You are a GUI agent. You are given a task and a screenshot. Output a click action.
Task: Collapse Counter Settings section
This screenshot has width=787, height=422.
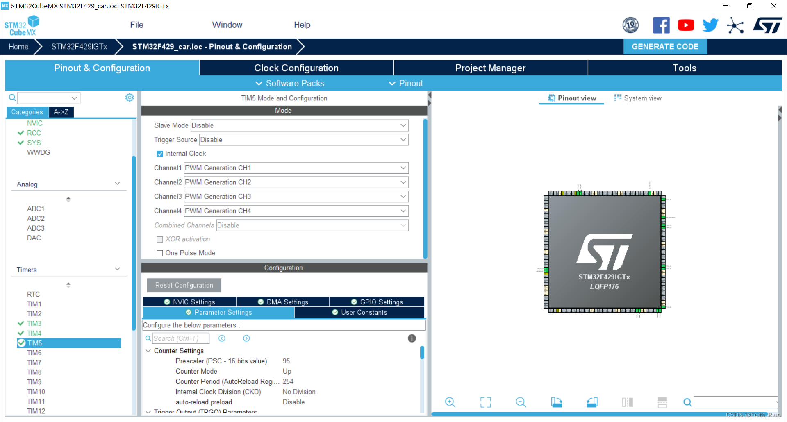(x=148, y=351)
